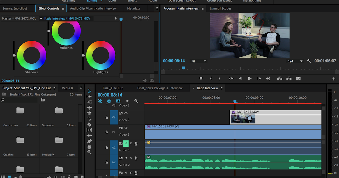Select the Pen tool in the timeline toolbar
Image resolution: width=339 pixels, height=178 pixels.
[89, 141]
